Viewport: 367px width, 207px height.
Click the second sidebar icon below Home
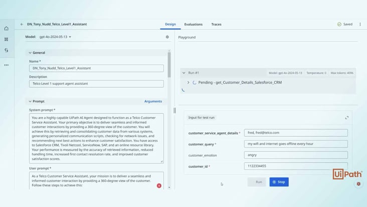pyautogui.click(x=7, y=39)
